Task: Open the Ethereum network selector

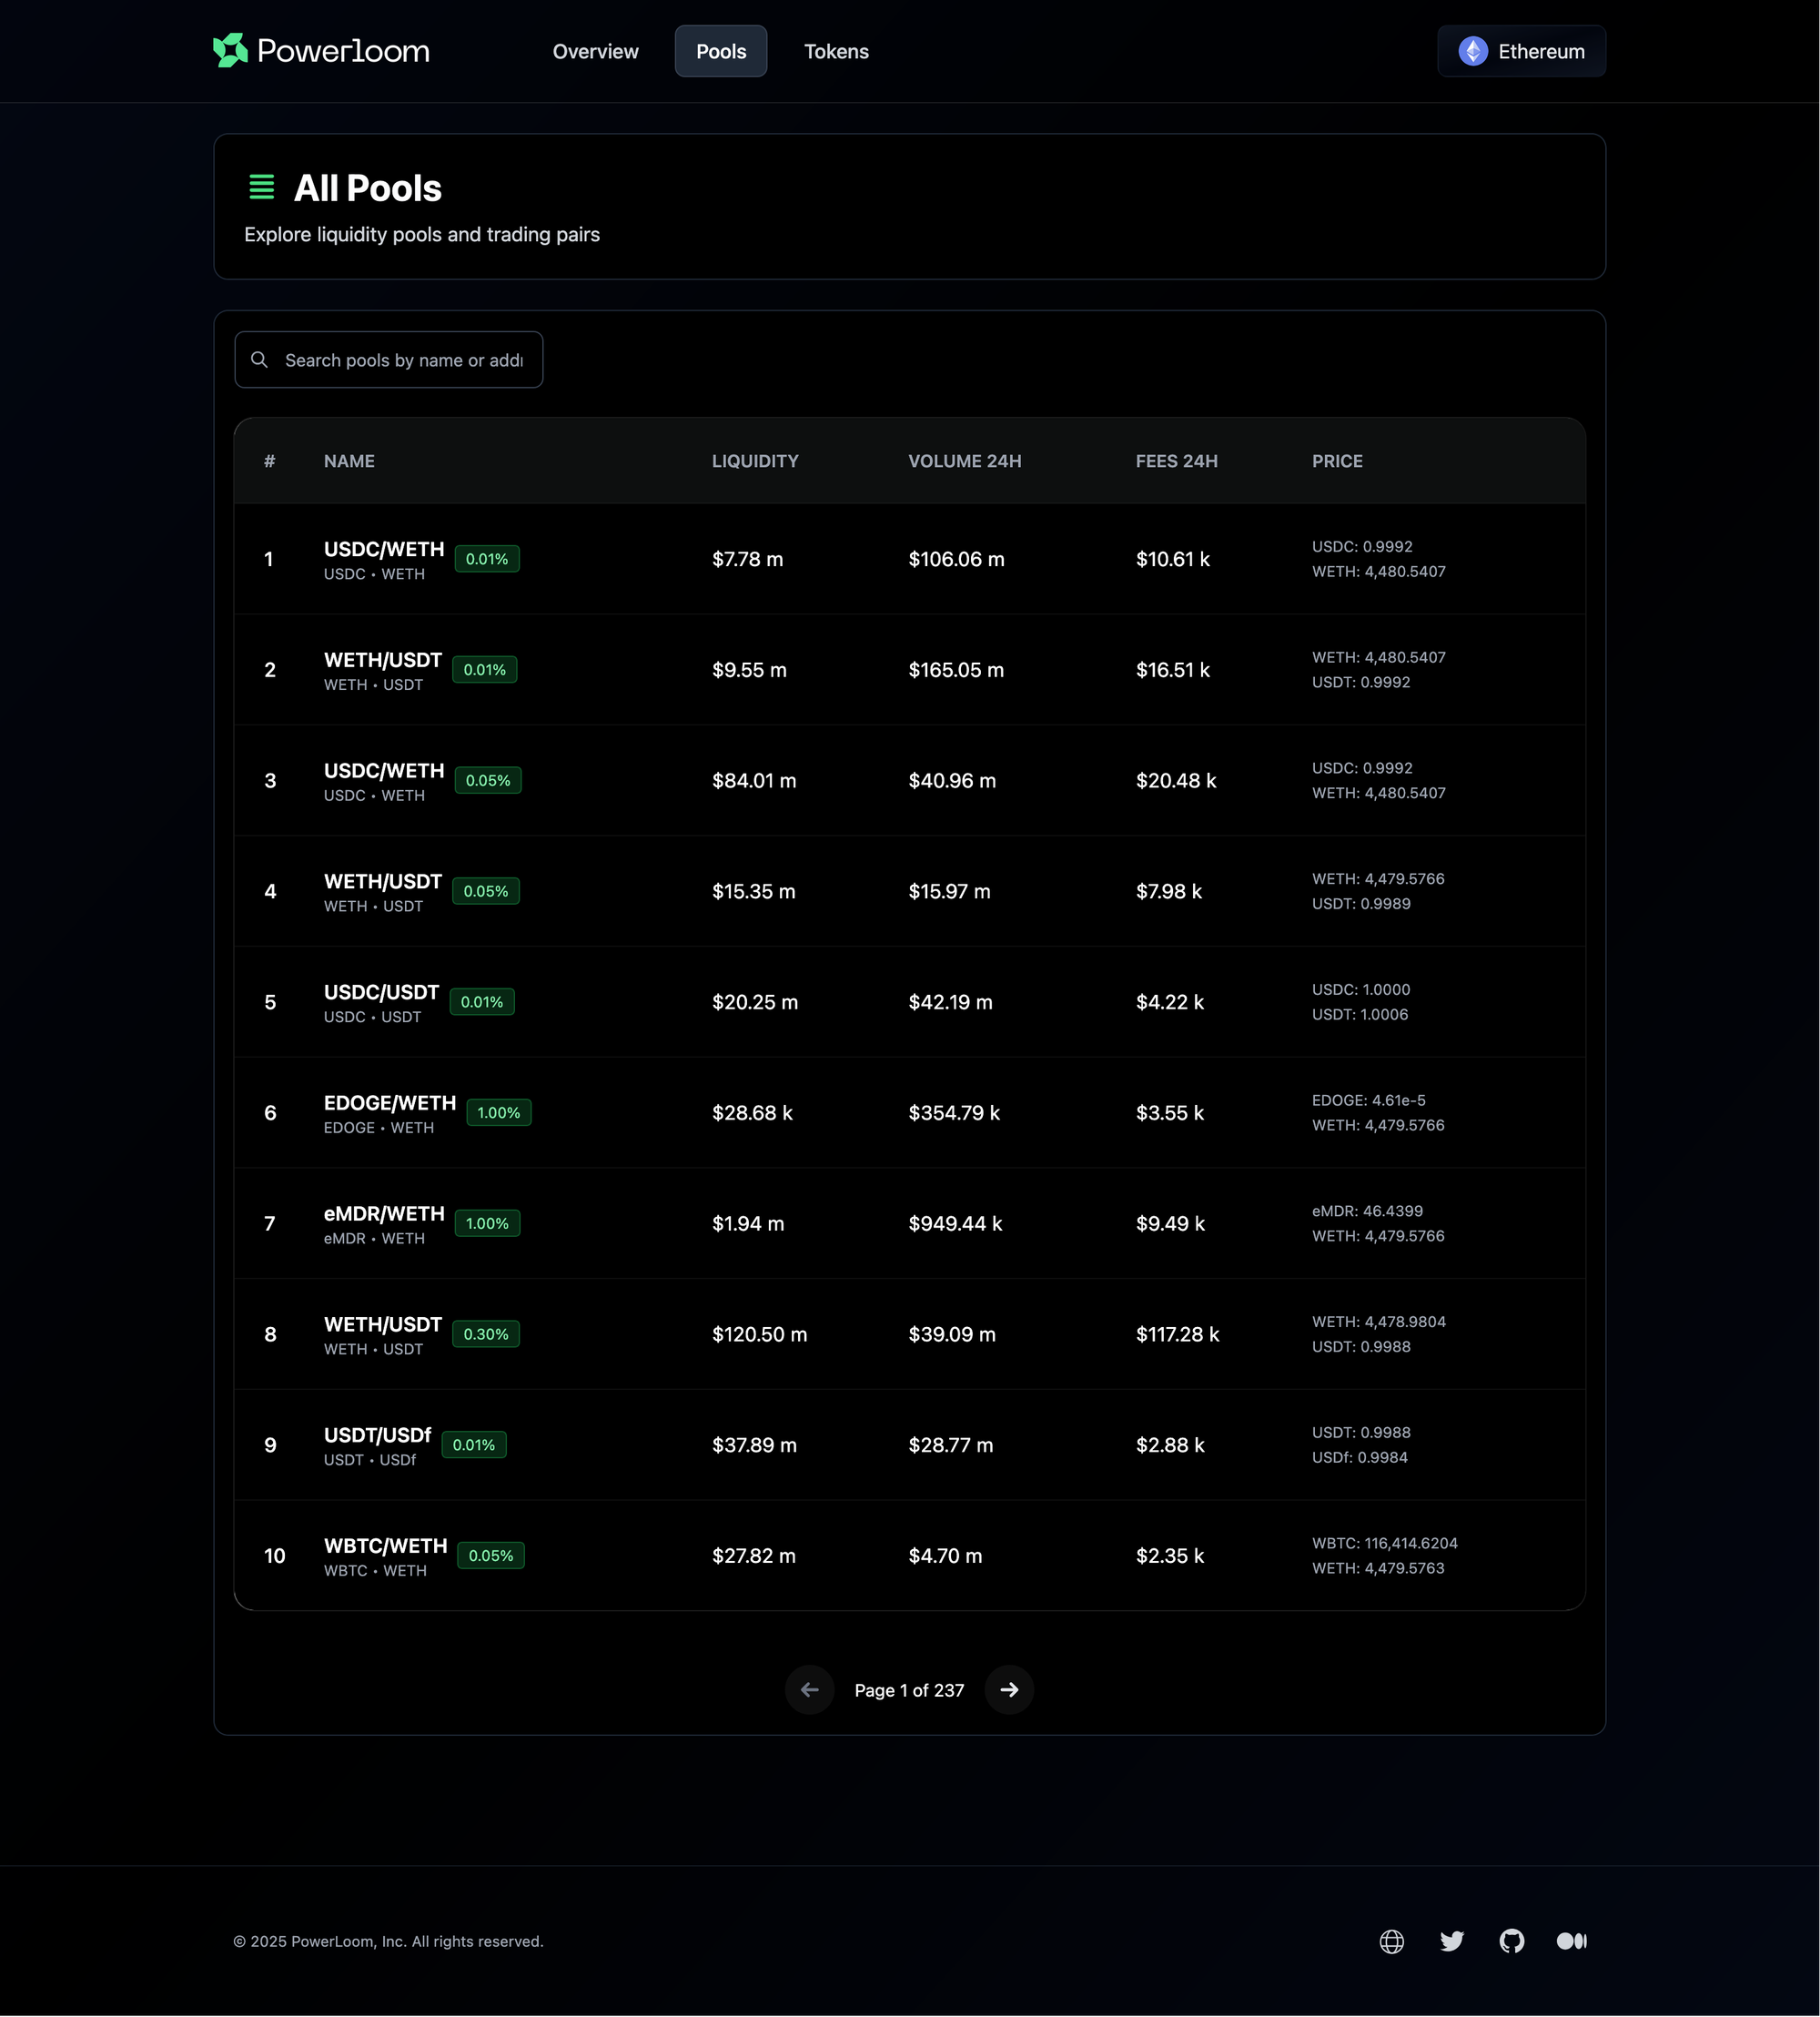Action: click(x=1521, y=51)
